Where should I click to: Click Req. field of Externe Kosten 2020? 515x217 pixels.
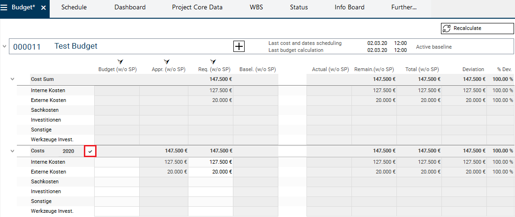pos(210,172)
